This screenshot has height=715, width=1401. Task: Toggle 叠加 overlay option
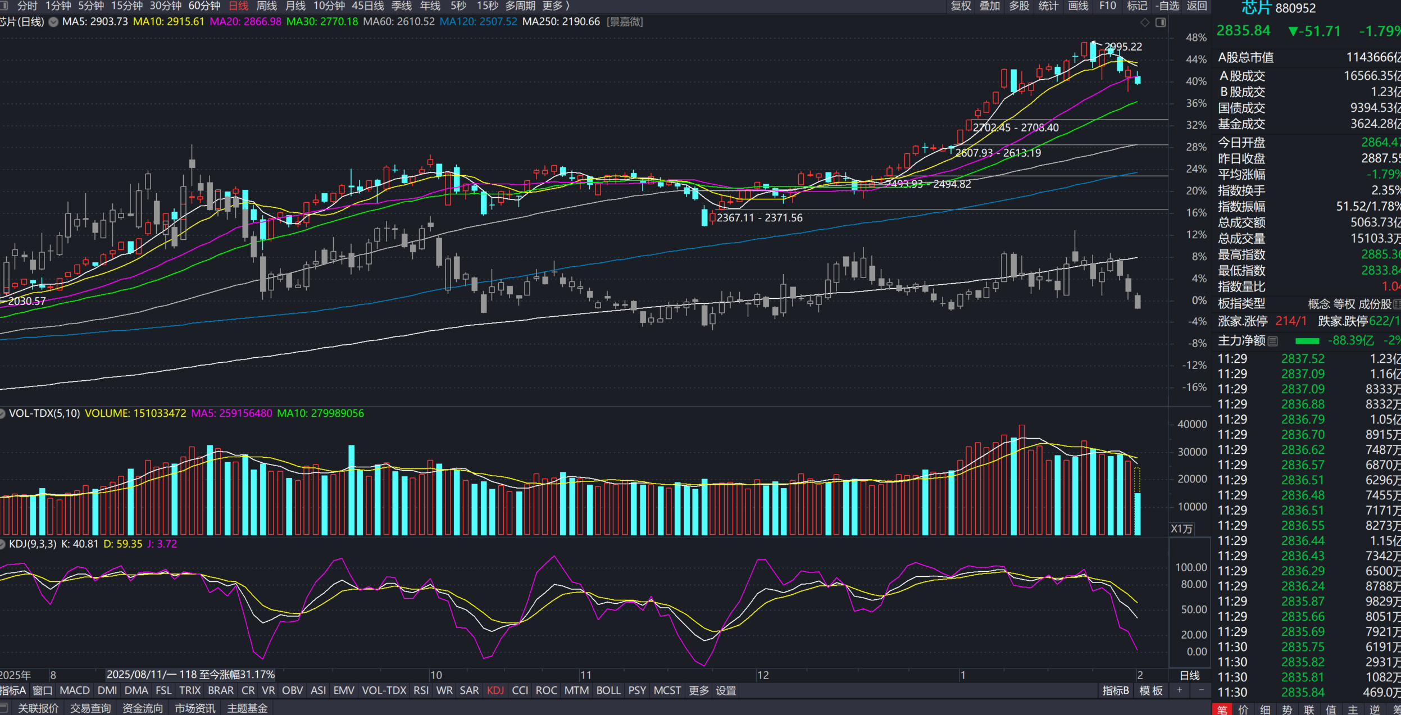tap(989, 6)
